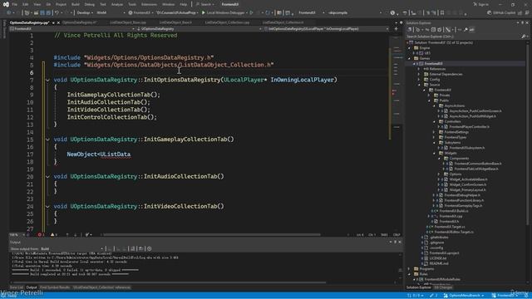Switch to ListDataObject_Collection.cpp tab
The image size is (532, 299).
227,22
